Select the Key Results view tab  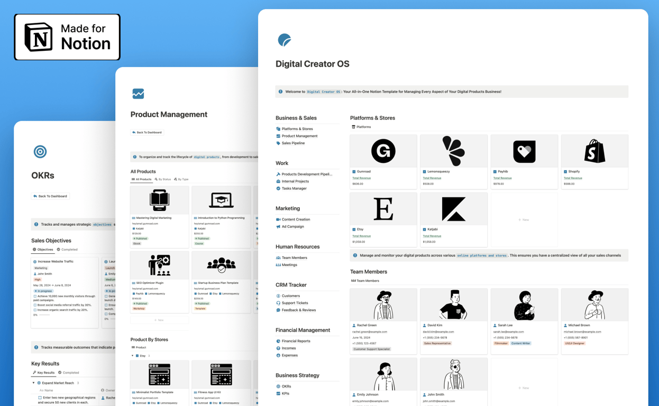(43, 373)
